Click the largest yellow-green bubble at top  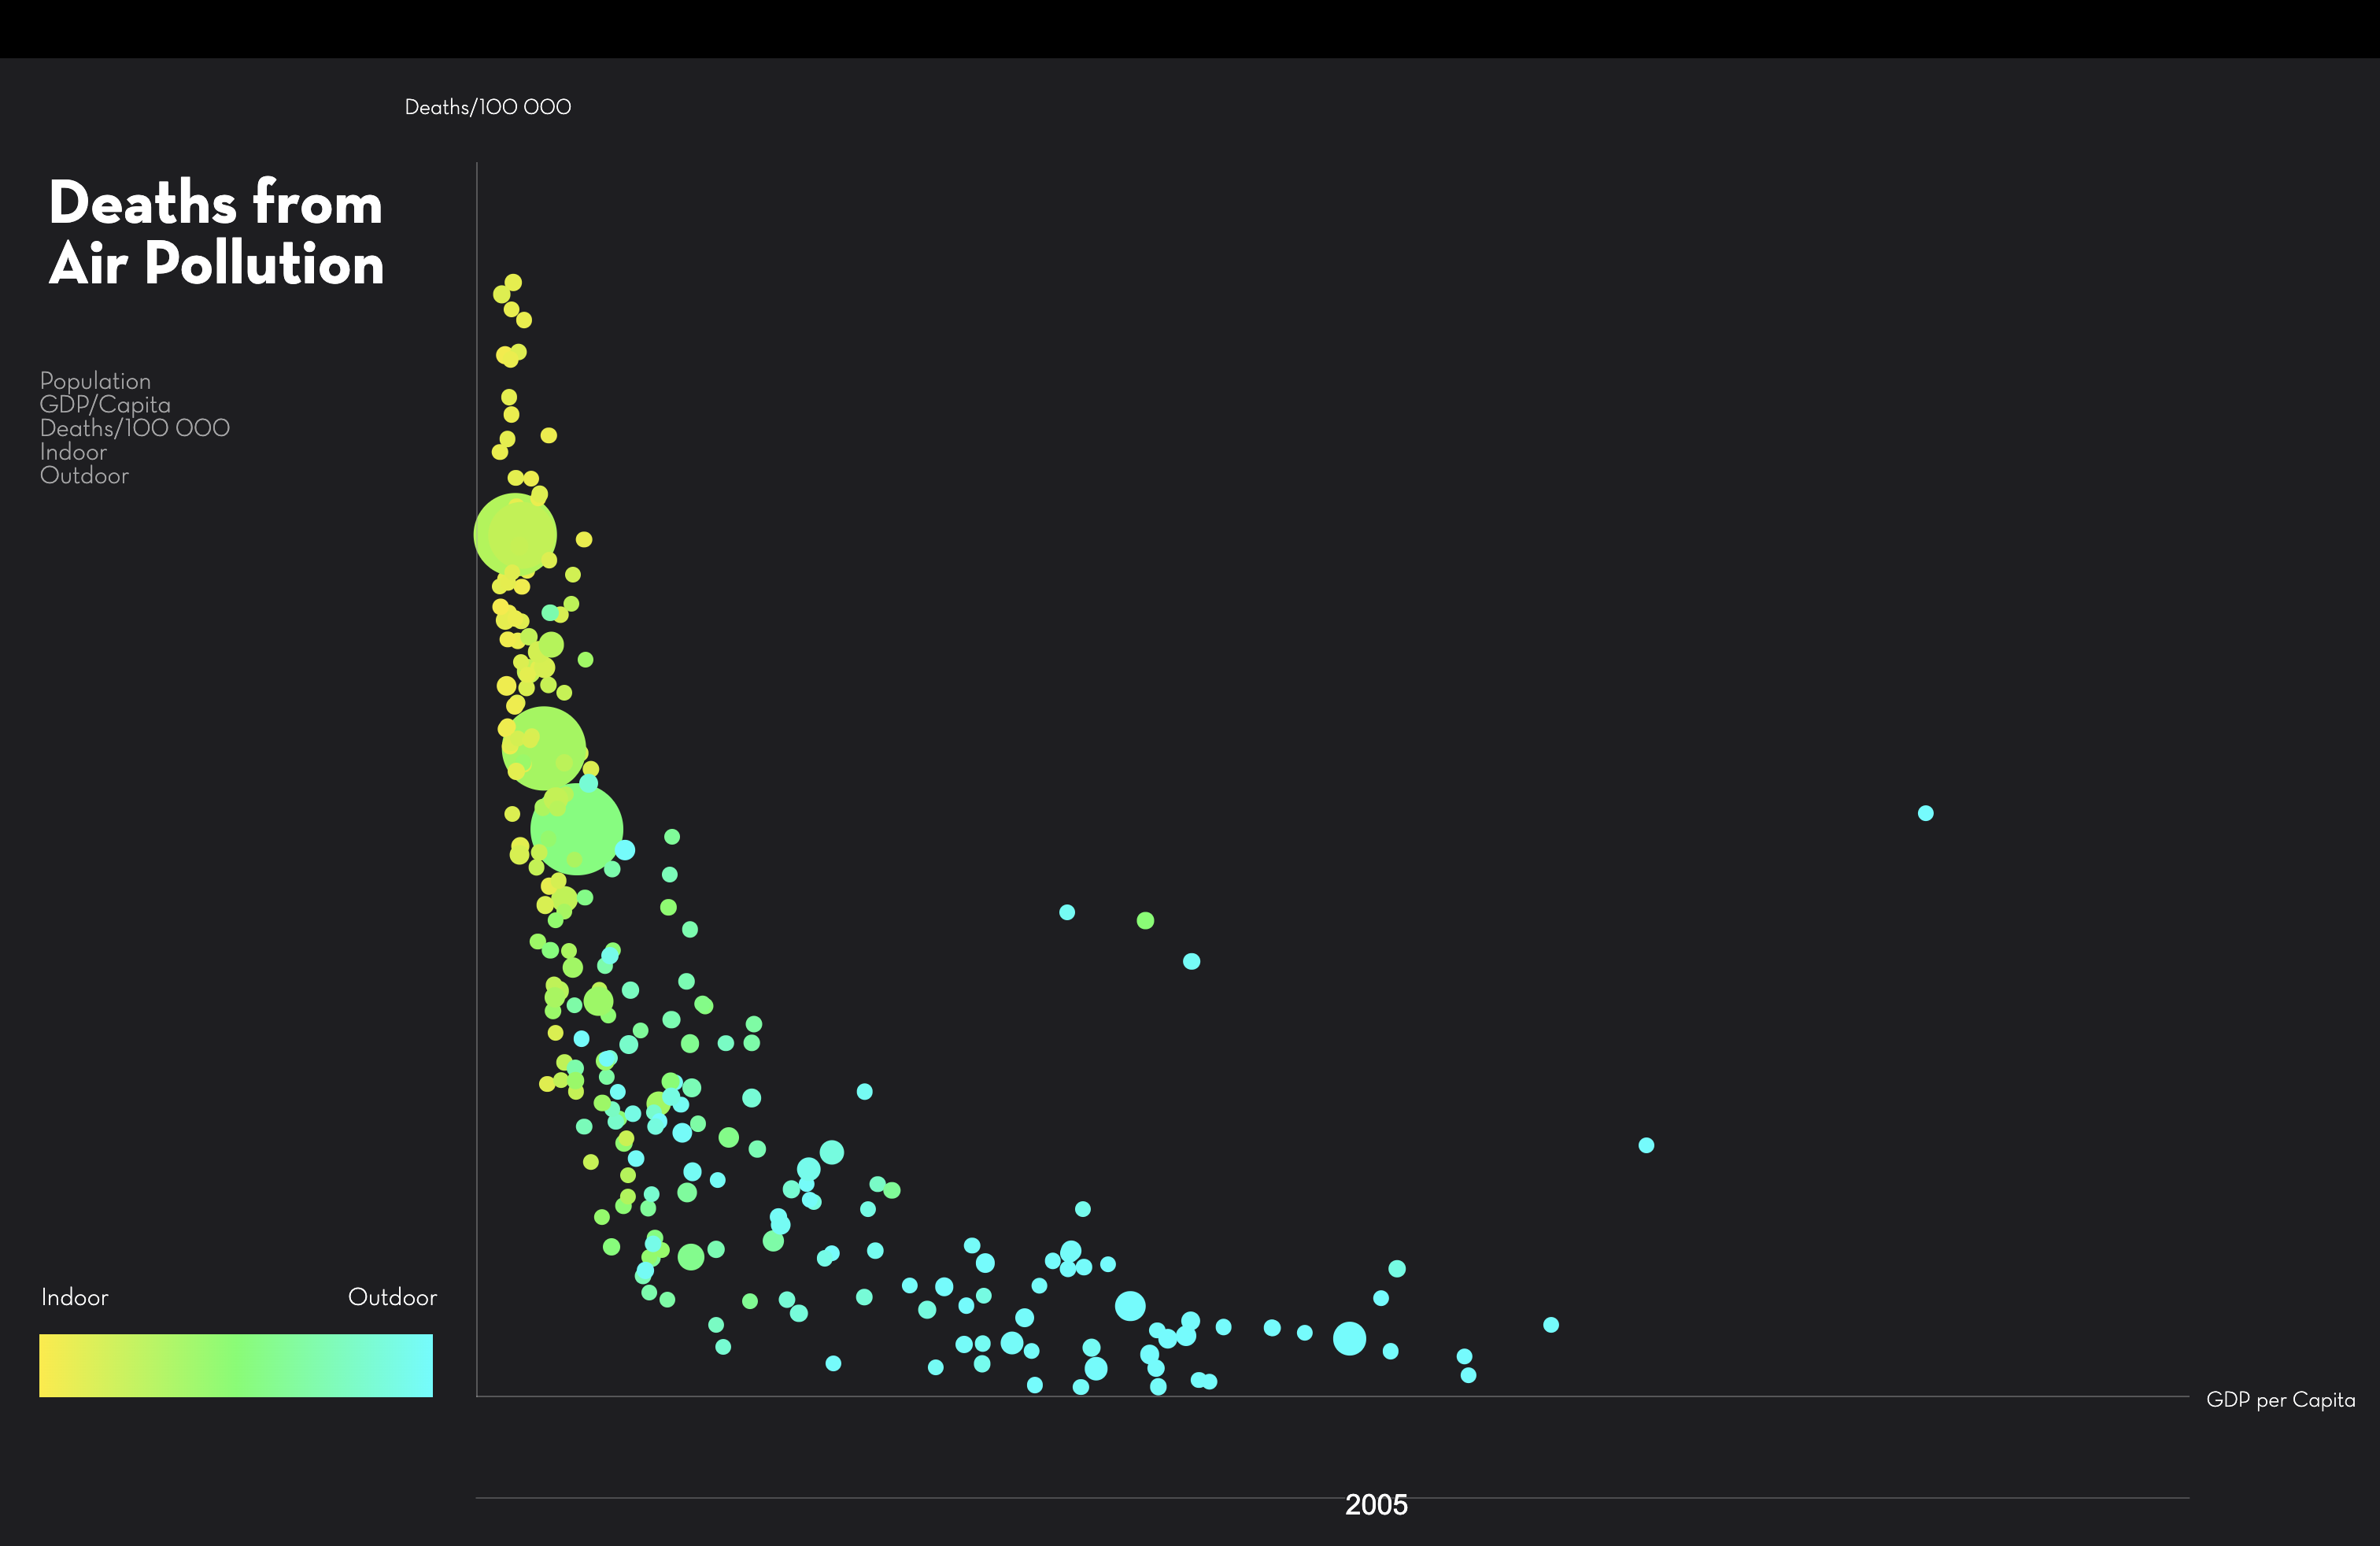[515, 535]
